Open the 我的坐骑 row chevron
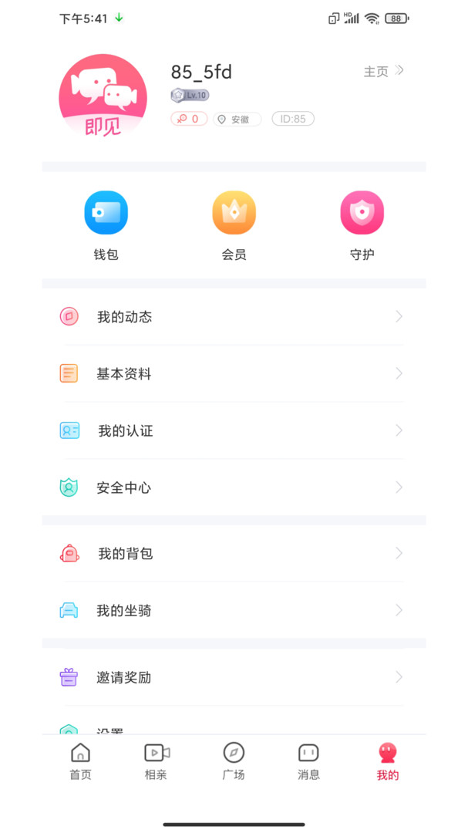Image resolution: width=468 pixels, height=833 pixels. pyautogui.click(x=399, y=610)
